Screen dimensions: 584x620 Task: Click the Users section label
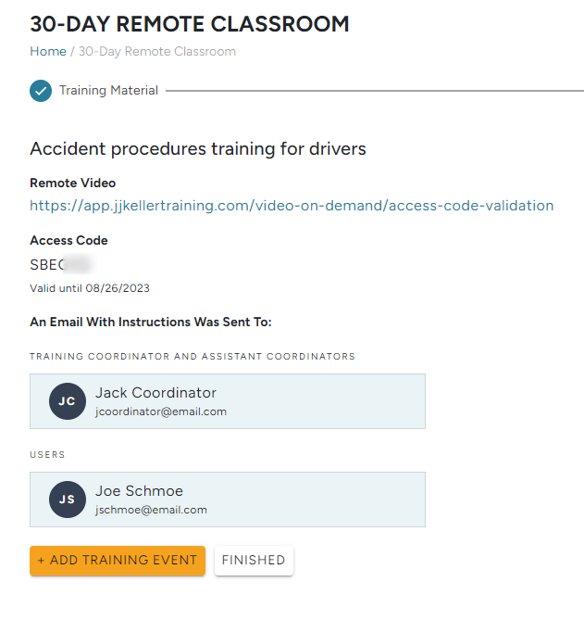pyautogui.click(x=47, y=455)
